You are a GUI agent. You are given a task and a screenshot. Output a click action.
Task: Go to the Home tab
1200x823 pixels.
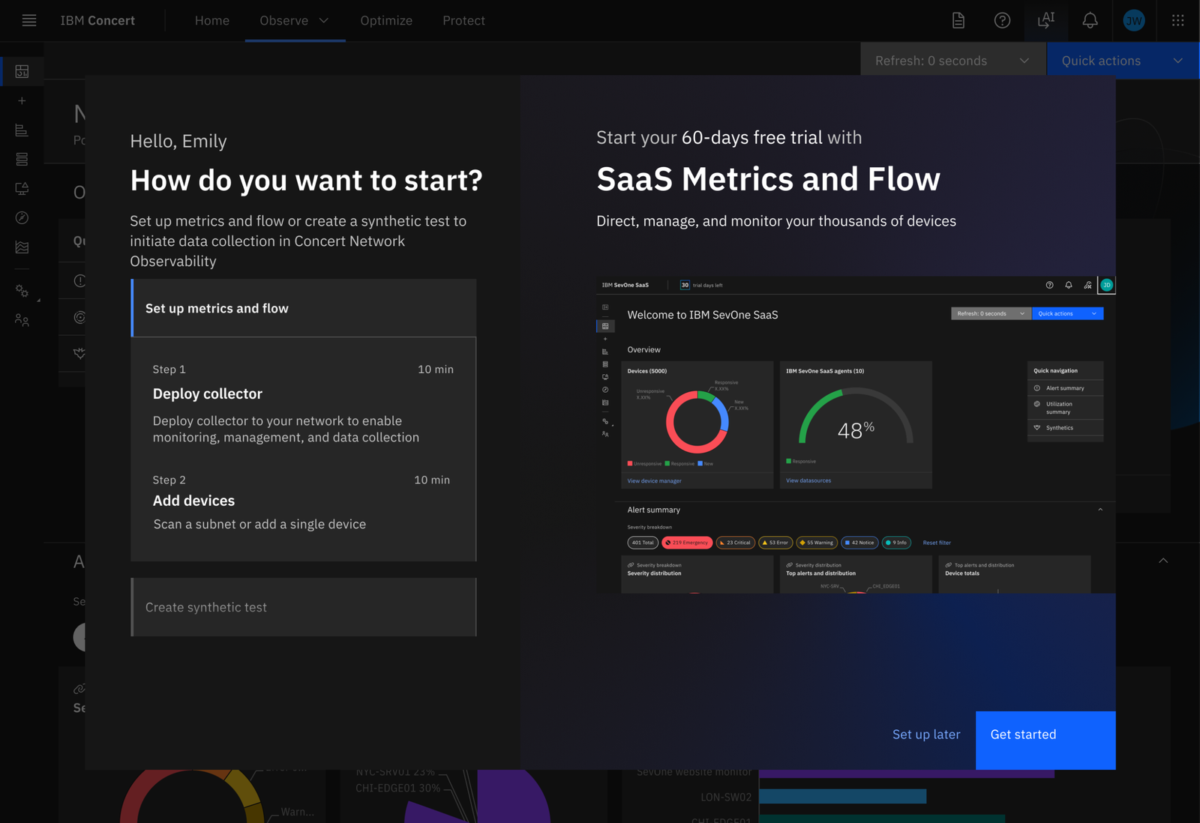212,20
